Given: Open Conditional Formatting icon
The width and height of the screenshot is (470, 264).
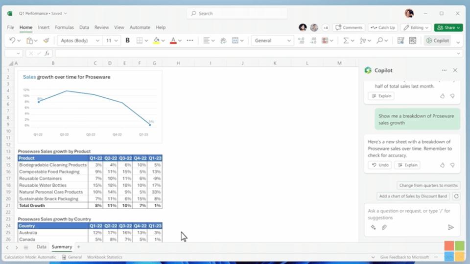Looking at the screenshot, I should point(325,41).
